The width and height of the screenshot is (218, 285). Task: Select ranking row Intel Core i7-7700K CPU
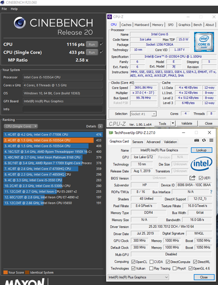click(53, 135)
